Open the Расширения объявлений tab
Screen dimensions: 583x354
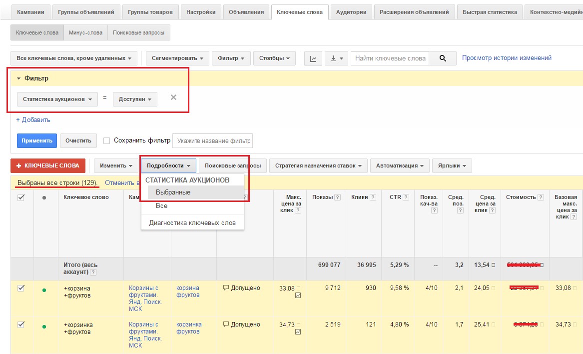(414, 12)
